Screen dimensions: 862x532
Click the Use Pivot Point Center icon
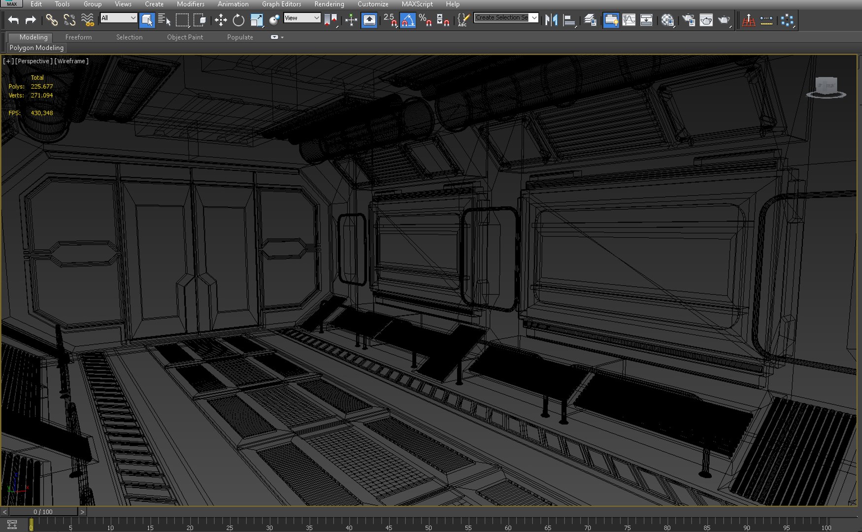click(331, 20)
